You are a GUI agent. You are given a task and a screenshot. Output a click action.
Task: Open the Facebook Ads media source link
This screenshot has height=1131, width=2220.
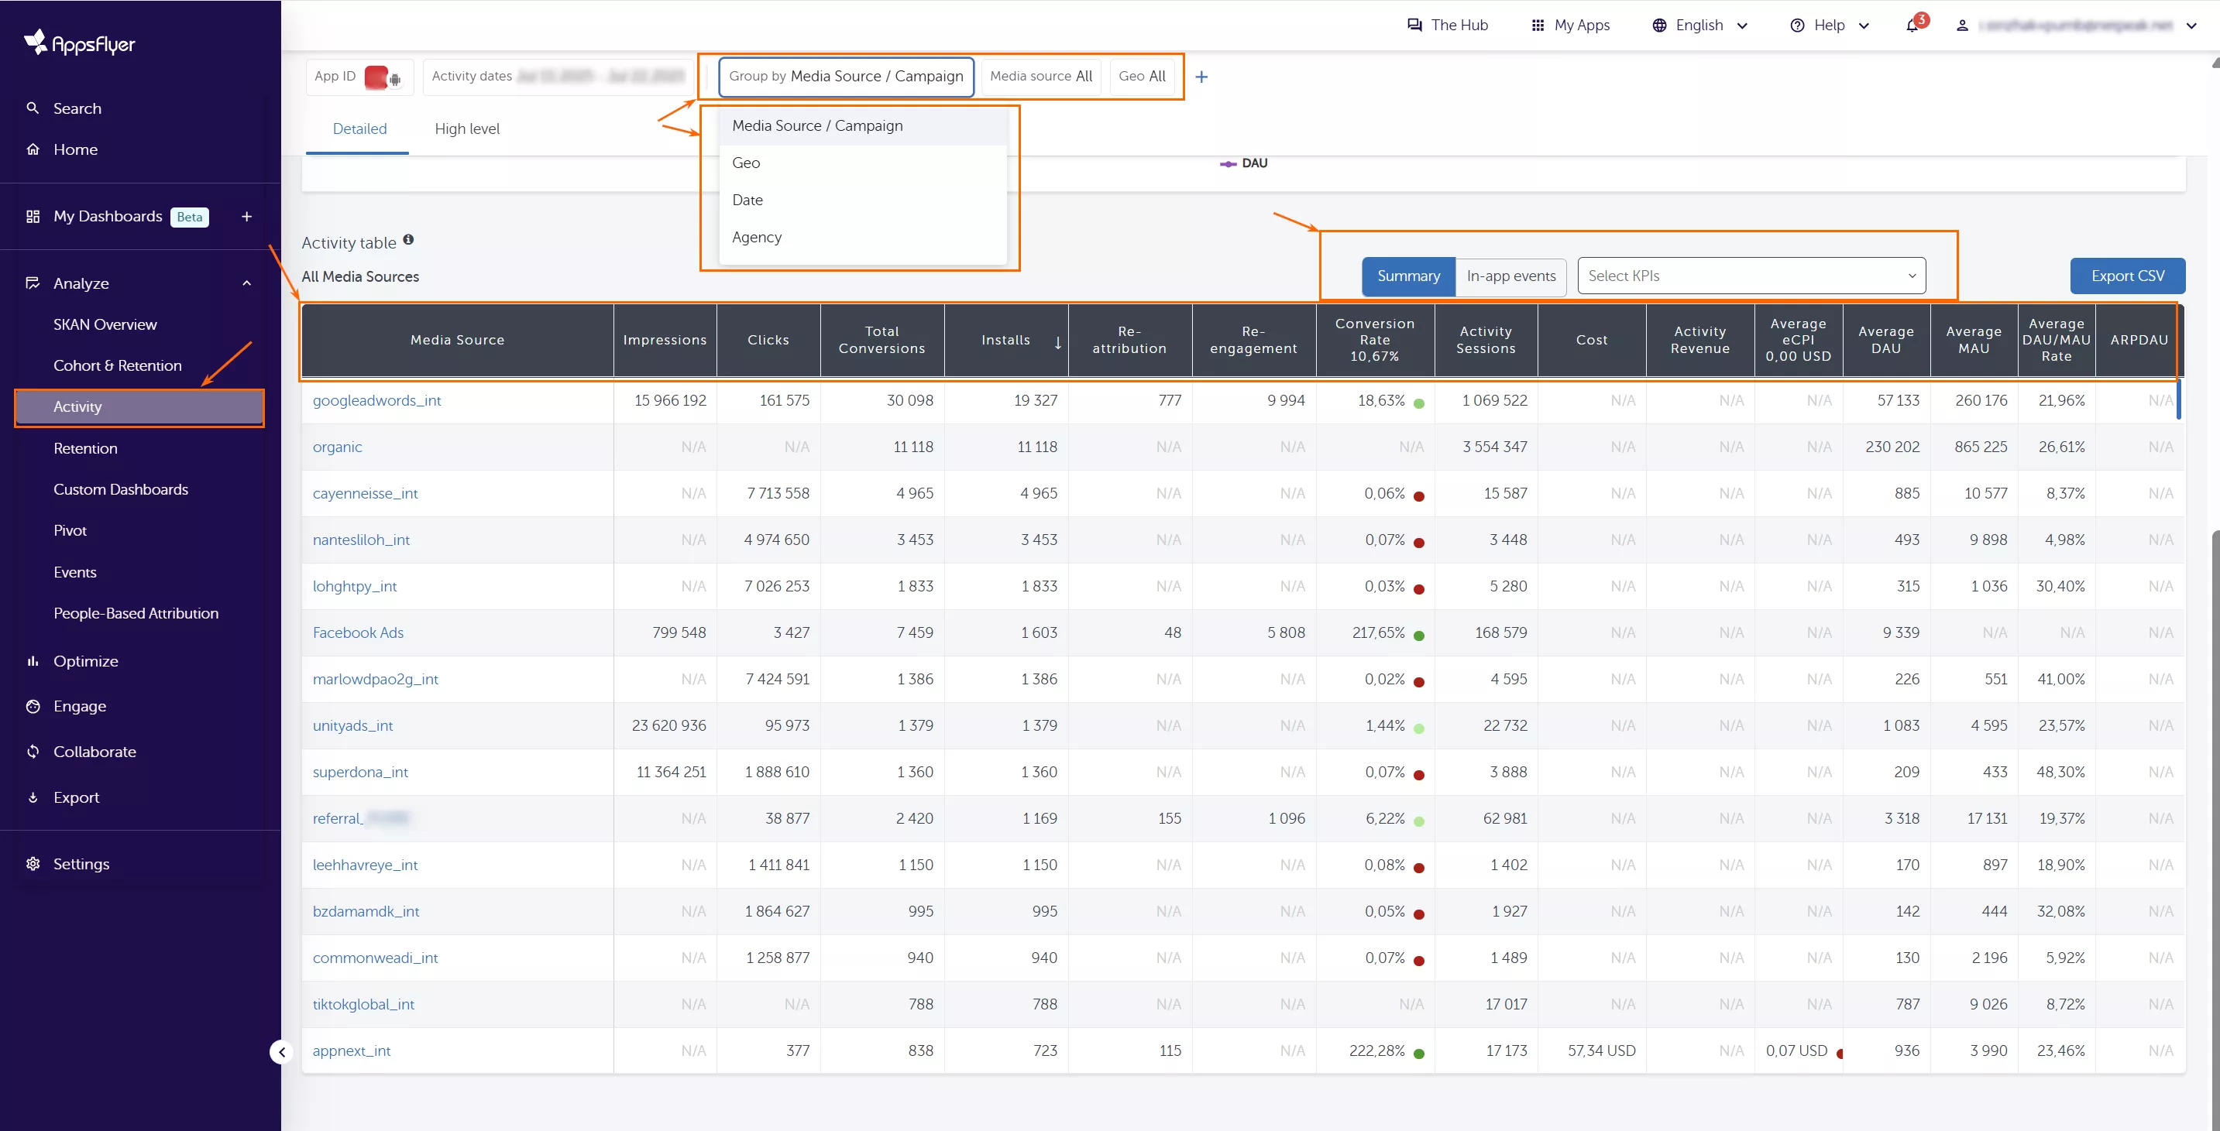click(x=358, y=632)
